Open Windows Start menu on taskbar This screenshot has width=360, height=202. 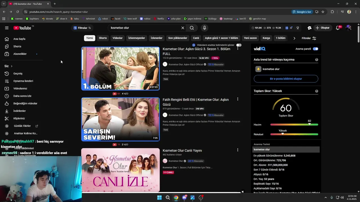tap(159, 198)
